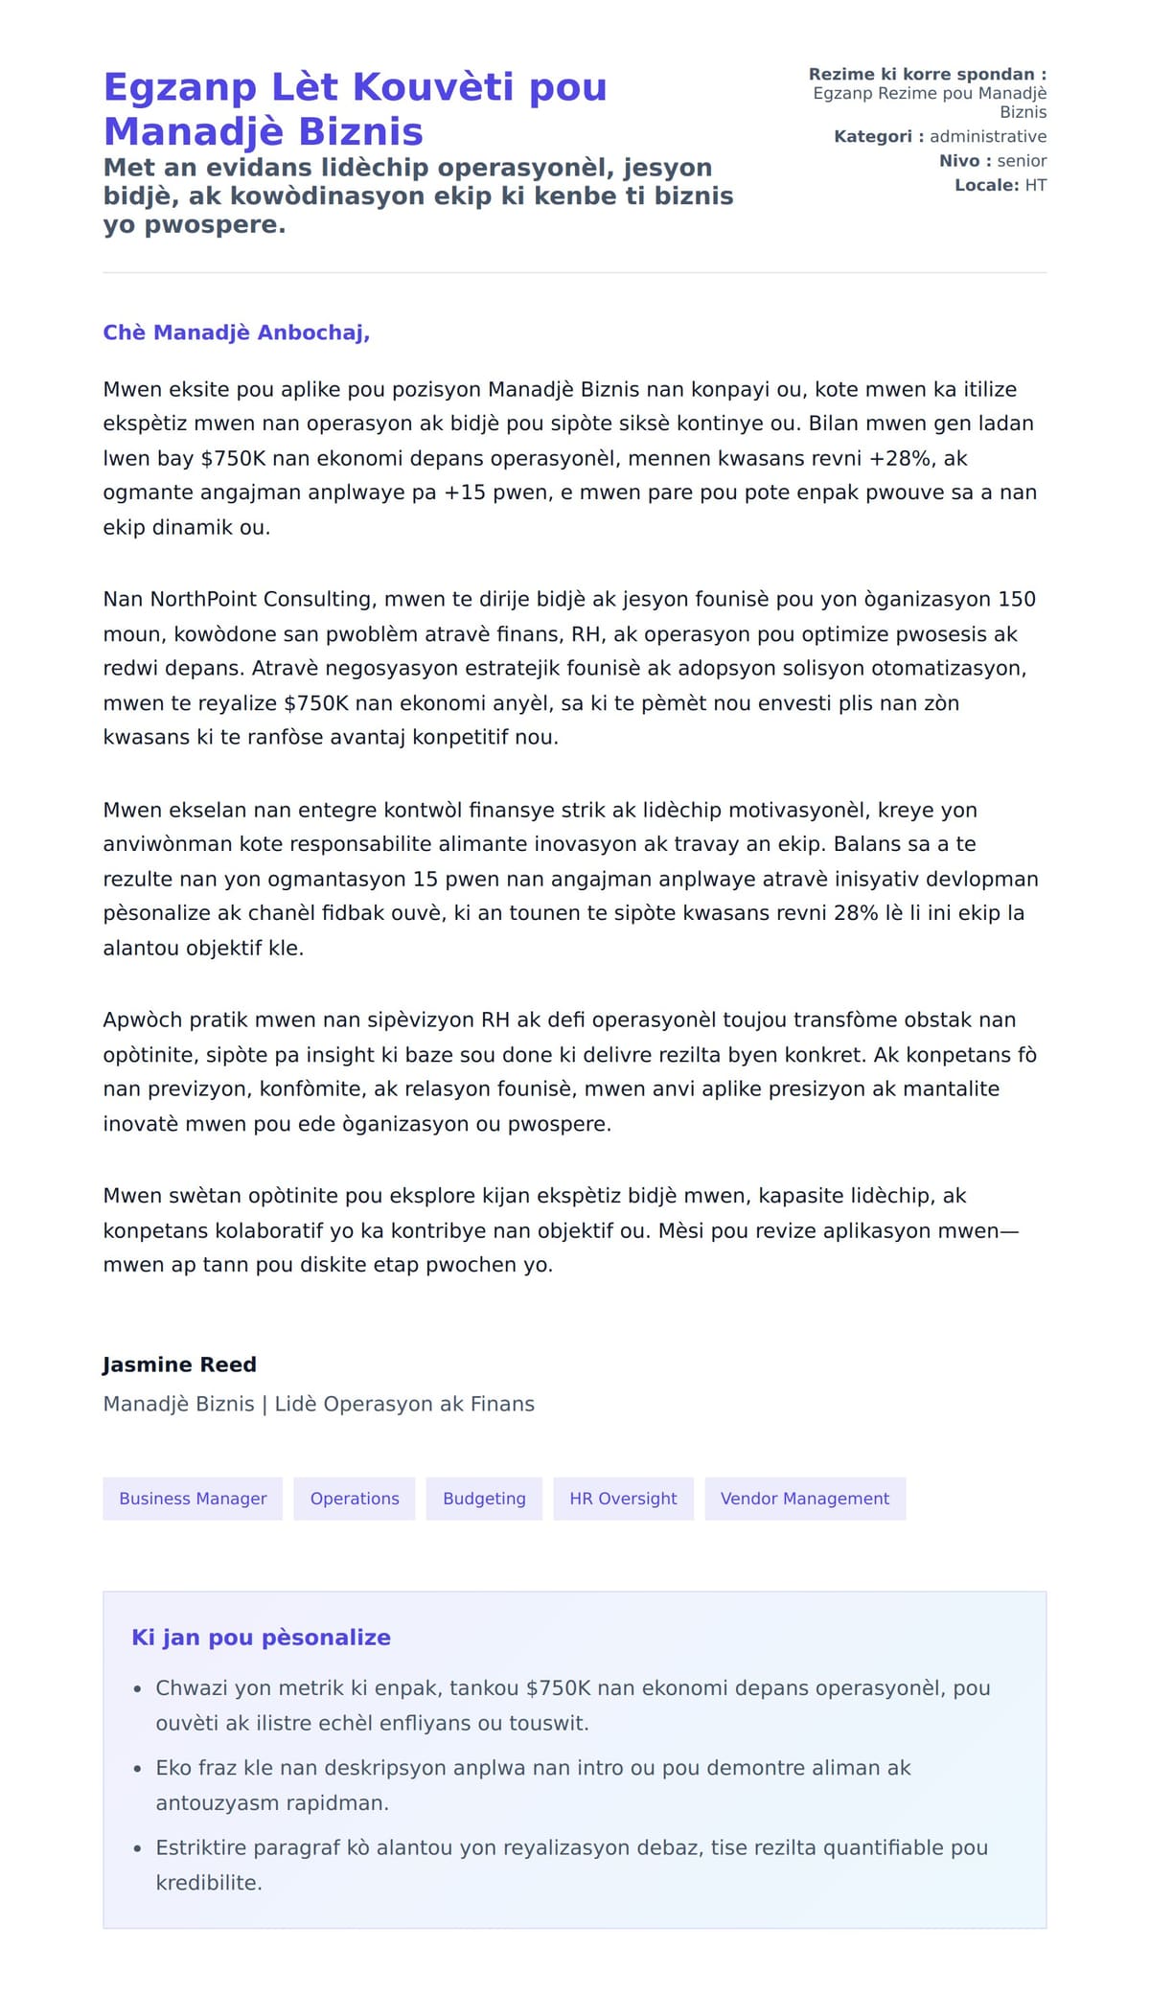Click the 'administrative' category value
The height and width of the screenshot is (1994, 1150).
[x=987, y=137]
